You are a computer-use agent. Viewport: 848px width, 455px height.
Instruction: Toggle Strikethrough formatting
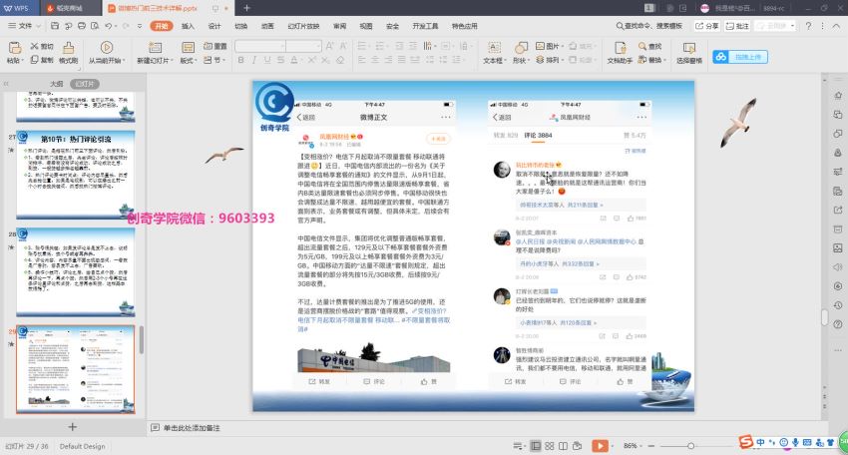280,60
